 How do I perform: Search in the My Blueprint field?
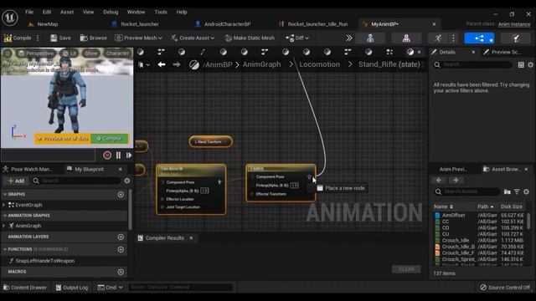tap(76, 181)
